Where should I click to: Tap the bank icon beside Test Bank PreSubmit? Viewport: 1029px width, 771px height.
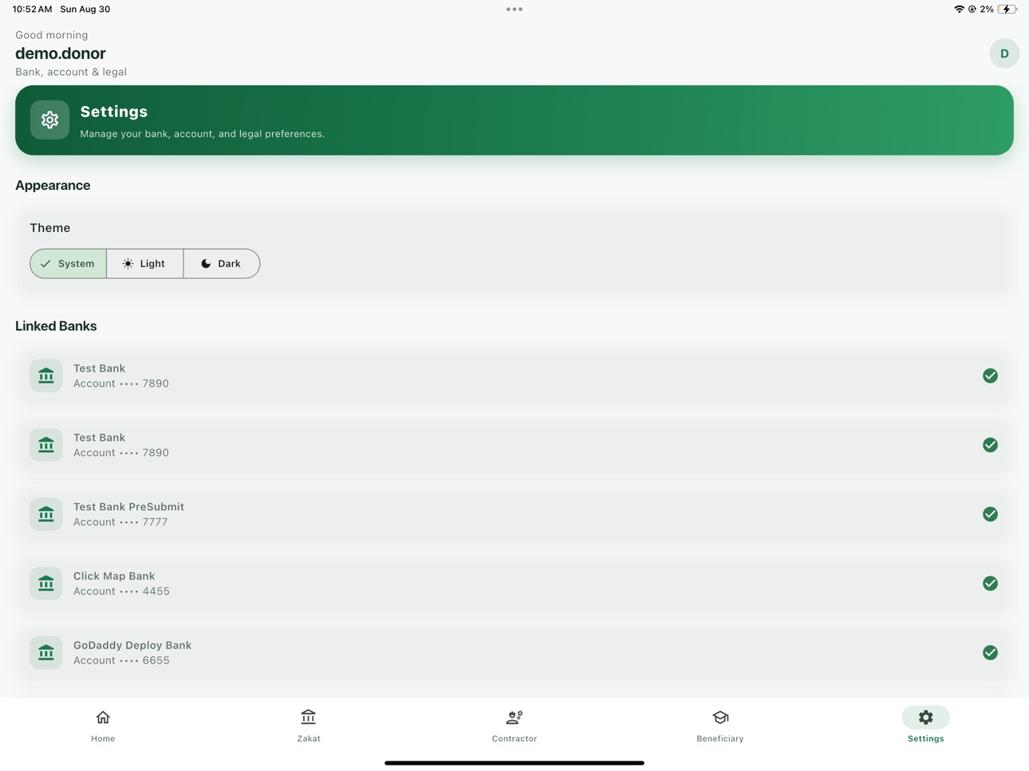point(46,514)
